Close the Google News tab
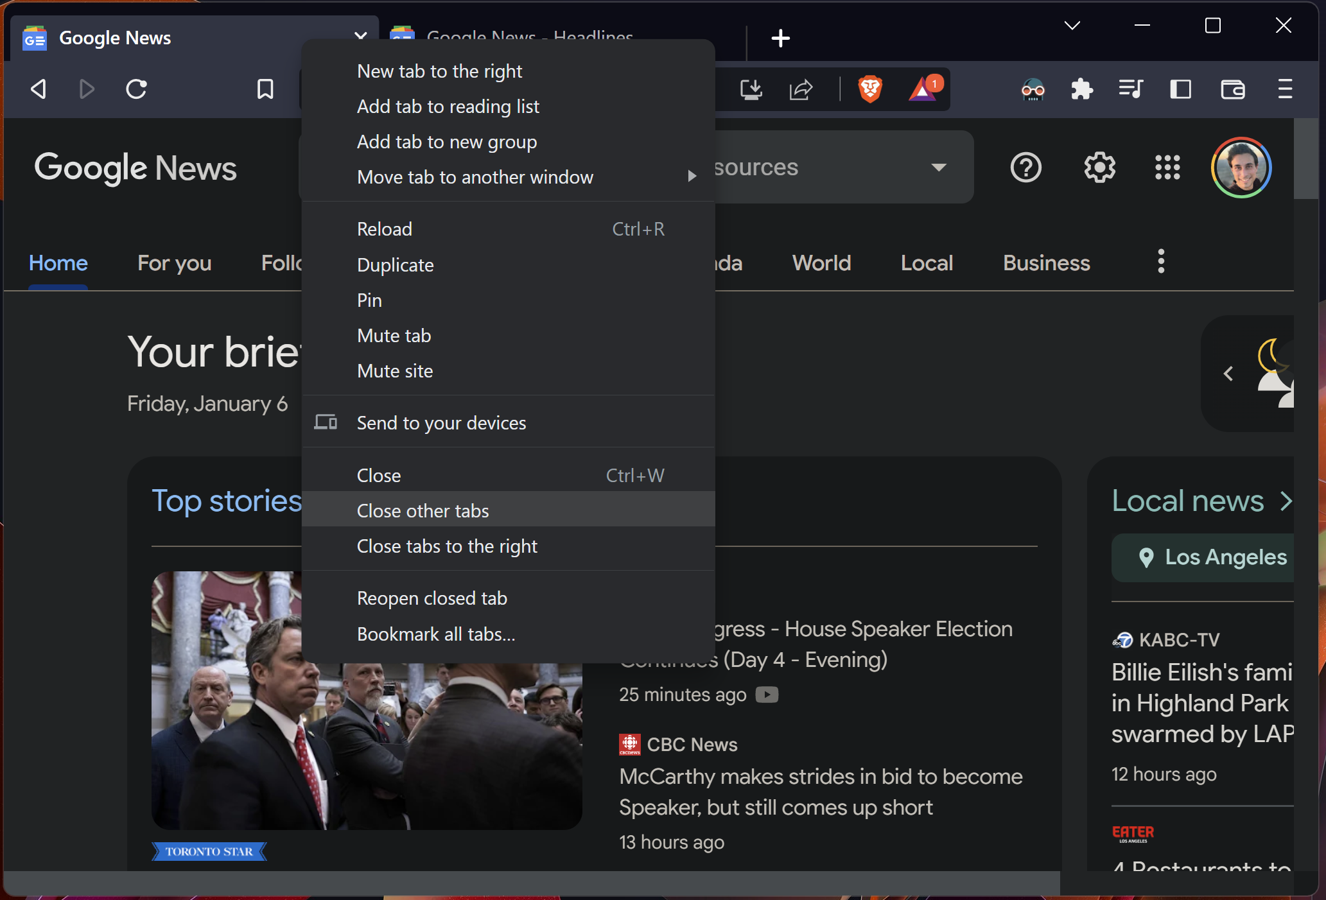This screenshot has width=1326, height=900. 361,35
